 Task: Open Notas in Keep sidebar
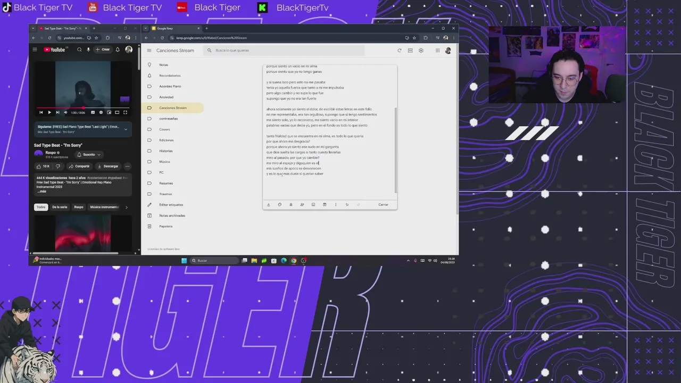coord(173,65)
